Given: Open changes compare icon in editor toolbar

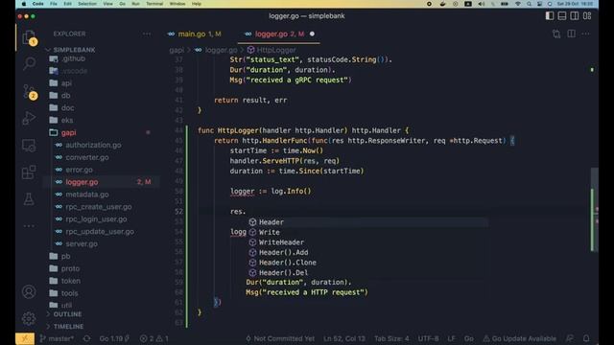Looking at the screenshot, I should click(556, 34).
